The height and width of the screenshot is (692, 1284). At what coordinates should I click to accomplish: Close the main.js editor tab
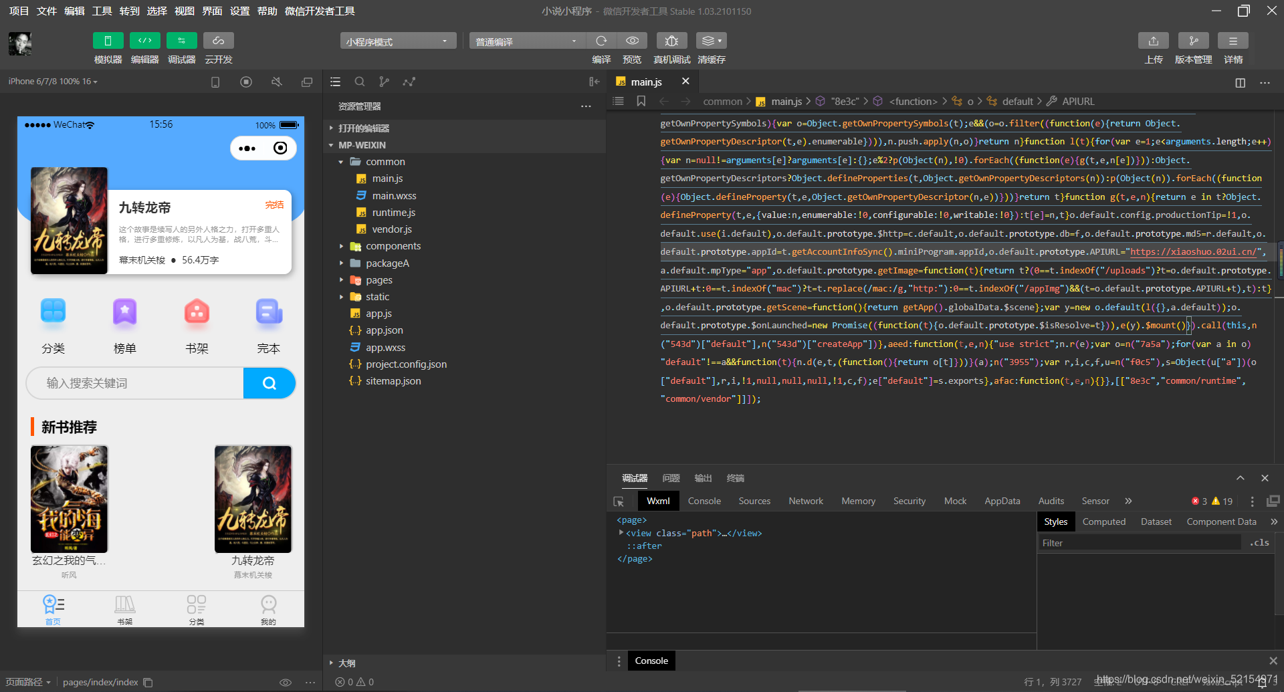coord(685,81)
